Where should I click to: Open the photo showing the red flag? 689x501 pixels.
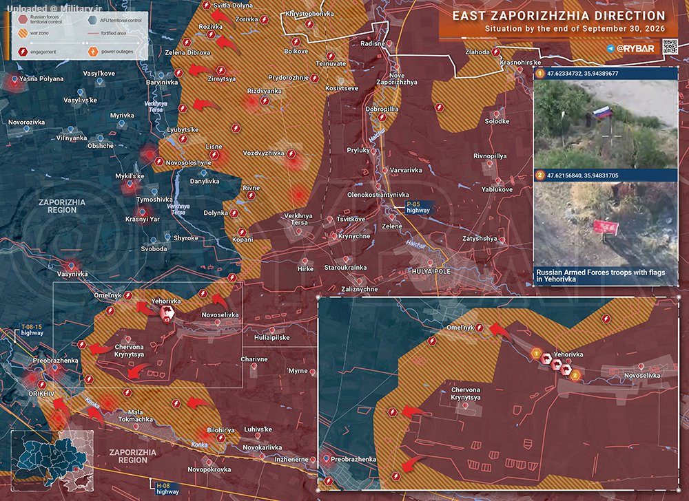click(x=606, y=224)
